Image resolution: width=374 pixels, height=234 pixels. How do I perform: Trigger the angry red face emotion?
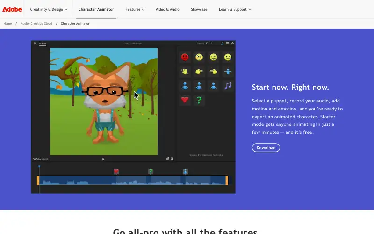(x=185, y=57)
